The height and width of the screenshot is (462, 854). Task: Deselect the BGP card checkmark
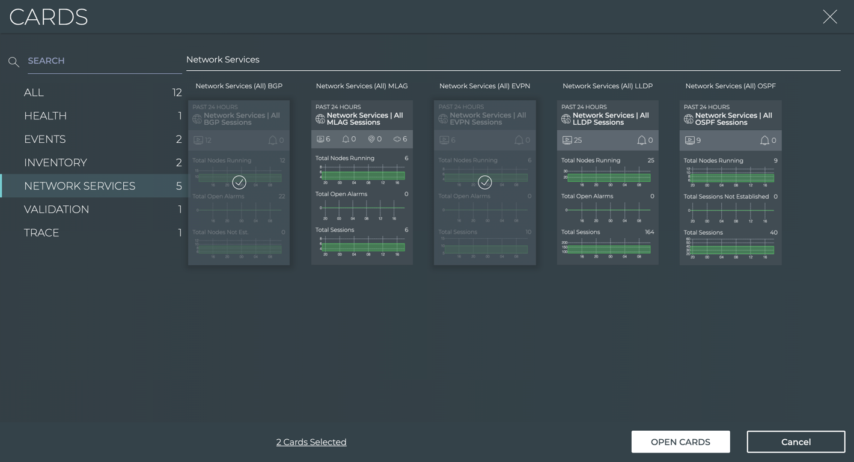pyautogui.click(x=239, y=182)
